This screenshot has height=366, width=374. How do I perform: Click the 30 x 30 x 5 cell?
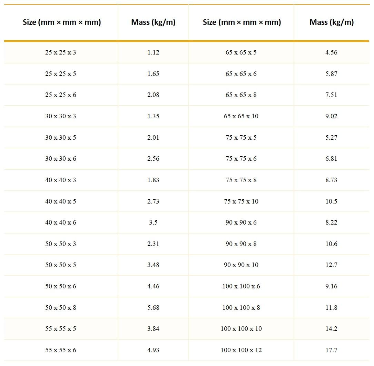click(x=61, y=138)
